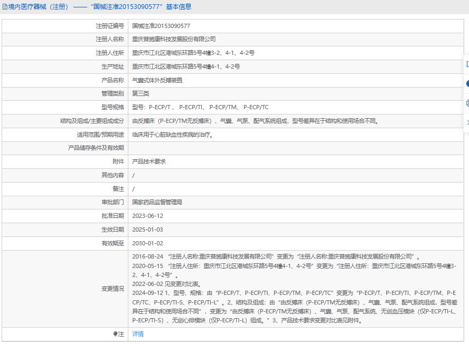Click the effective date 2025-01-03
469x344 pixels.
coord(147,230)
